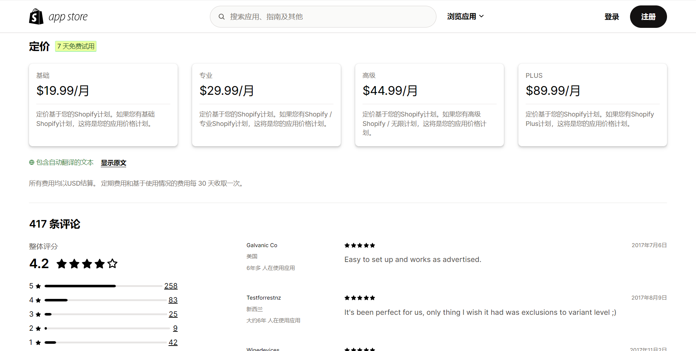The height and width of the screenshot is (351, 696).
Task: Click the star icon beside rating 5
Action: coord(38,286)
